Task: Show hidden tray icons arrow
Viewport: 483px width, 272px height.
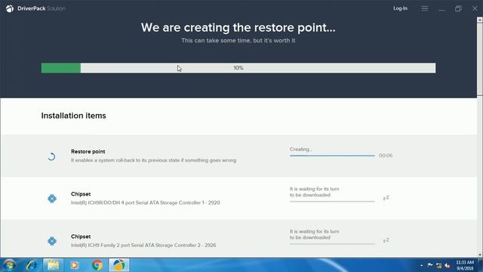Action: tap(421, 265)
